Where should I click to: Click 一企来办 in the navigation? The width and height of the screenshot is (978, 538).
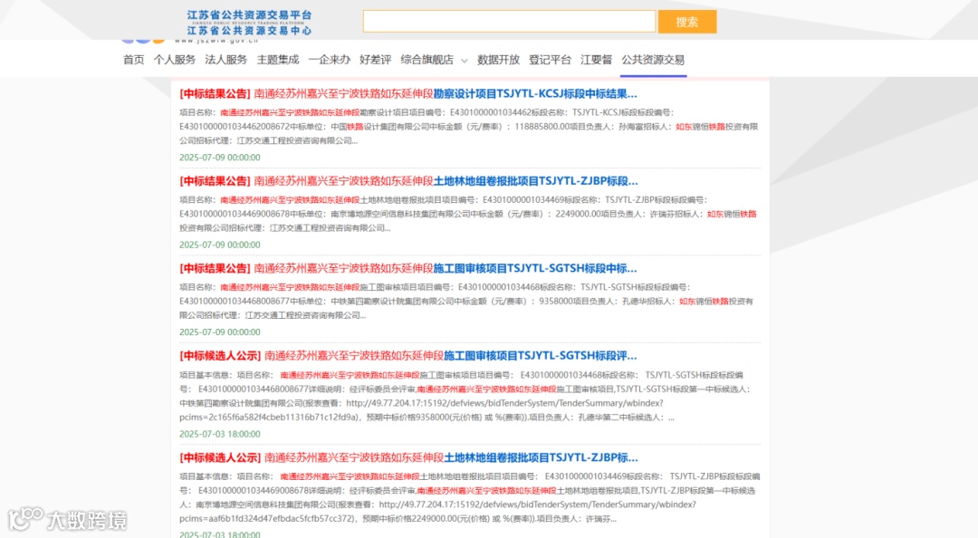point(329,60)
